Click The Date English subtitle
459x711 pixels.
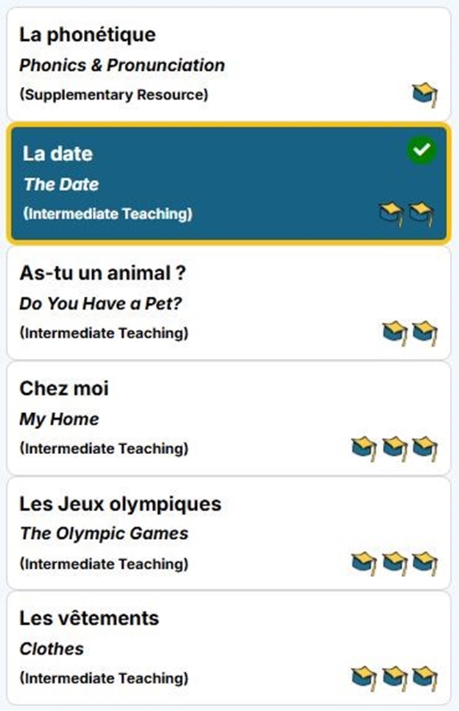pos(61,185)
